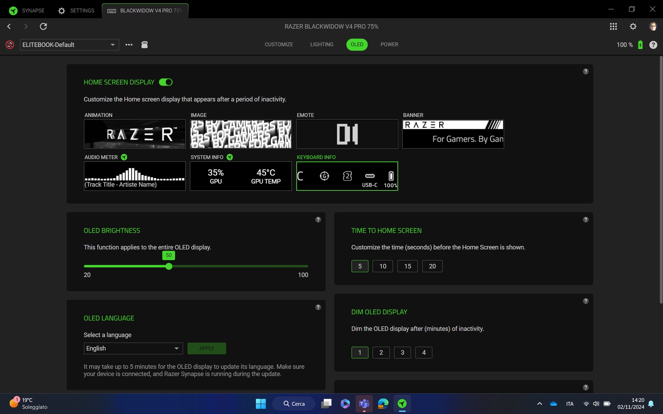
Task: Click the refresh icon in the toolbar
Action: [x=43, y=26]
